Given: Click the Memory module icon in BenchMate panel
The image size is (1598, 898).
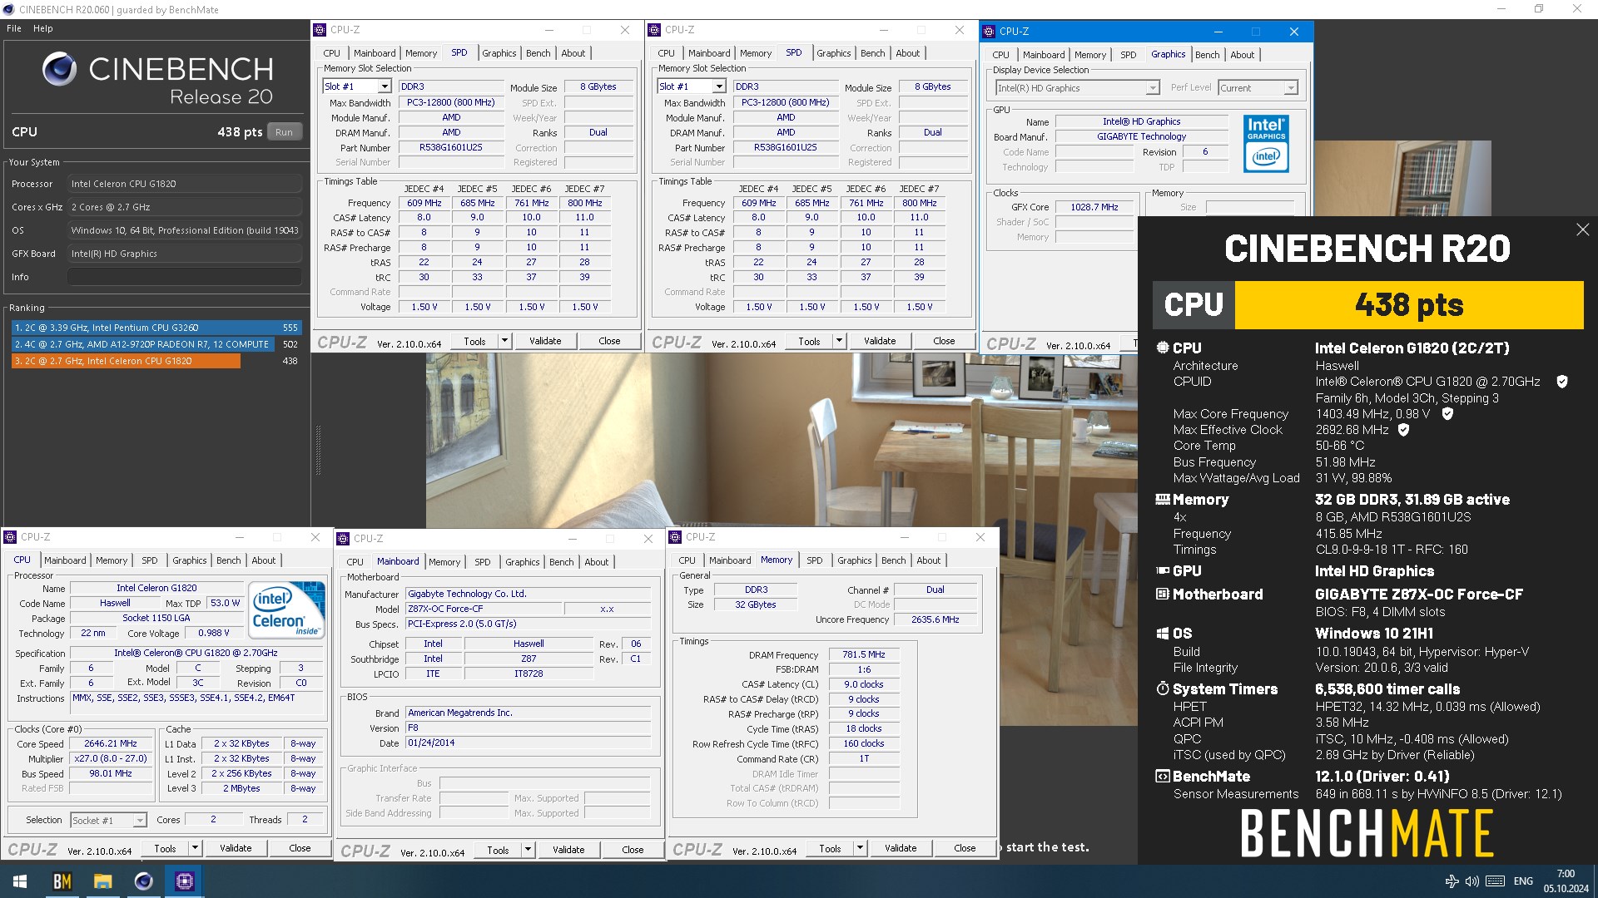Looking at the screenshot, I should [1163, 500].
